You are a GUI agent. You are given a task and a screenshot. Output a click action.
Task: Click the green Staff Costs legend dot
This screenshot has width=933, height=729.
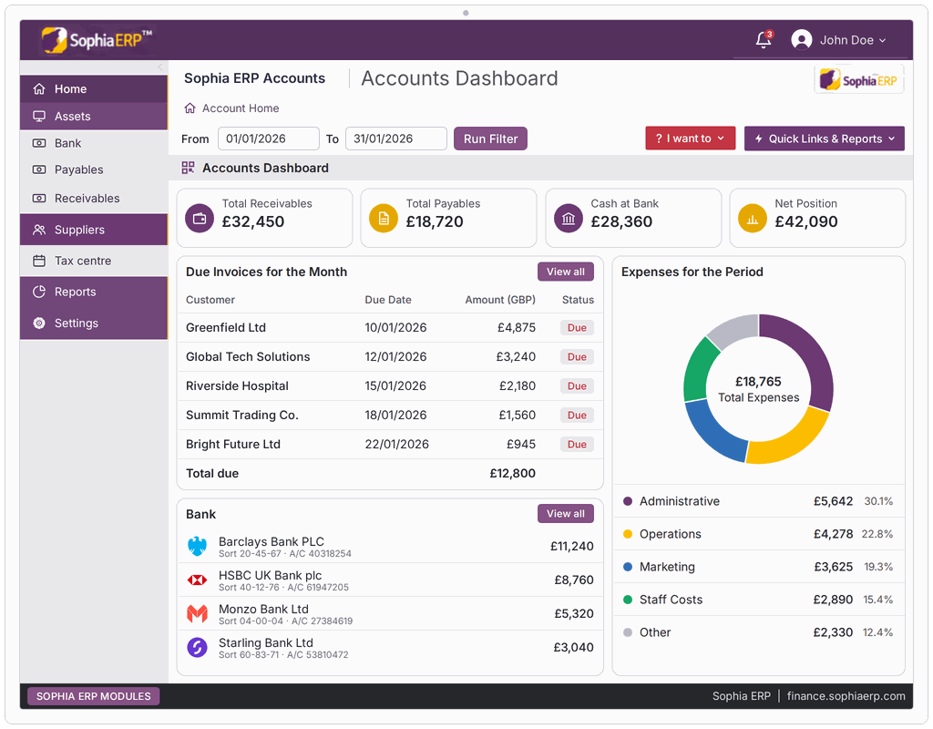point(627,600)
